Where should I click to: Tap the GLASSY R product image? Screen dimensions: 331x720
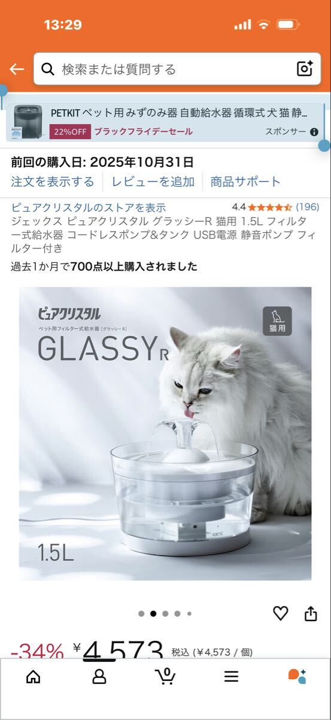[165, 434]
